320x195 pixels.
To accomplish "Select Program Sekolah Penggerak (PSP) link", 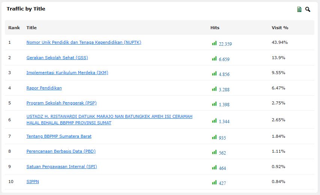I will [x=62, y=103].
